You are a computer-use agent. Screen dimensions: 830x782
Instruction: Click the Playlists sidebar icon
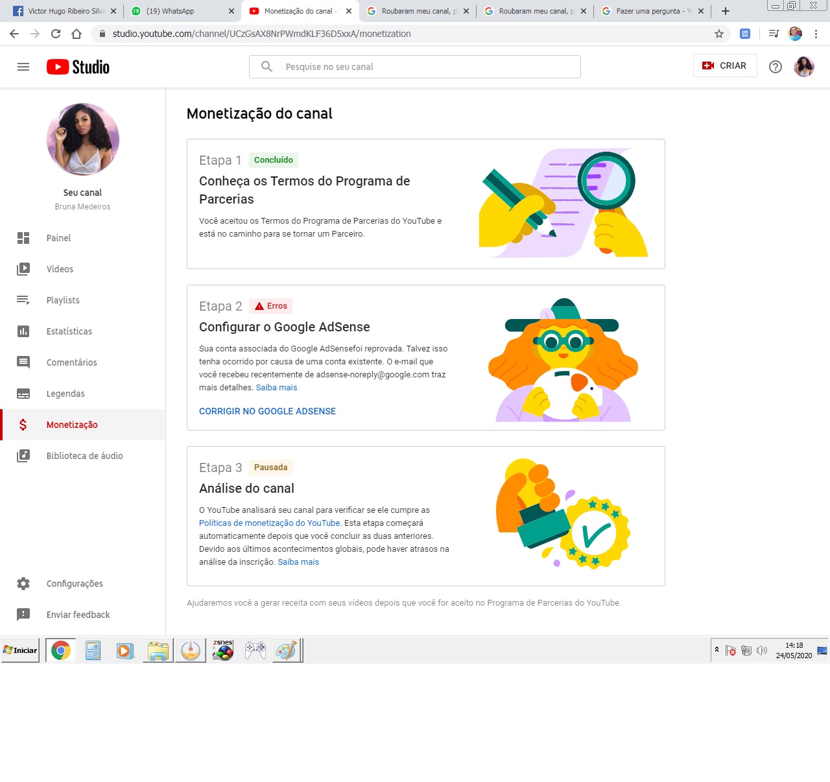(x=23, y=300)
